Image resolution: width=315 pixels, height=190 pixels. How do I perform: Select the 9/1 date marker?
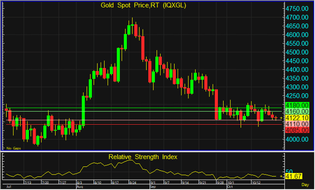click(153, 183)
